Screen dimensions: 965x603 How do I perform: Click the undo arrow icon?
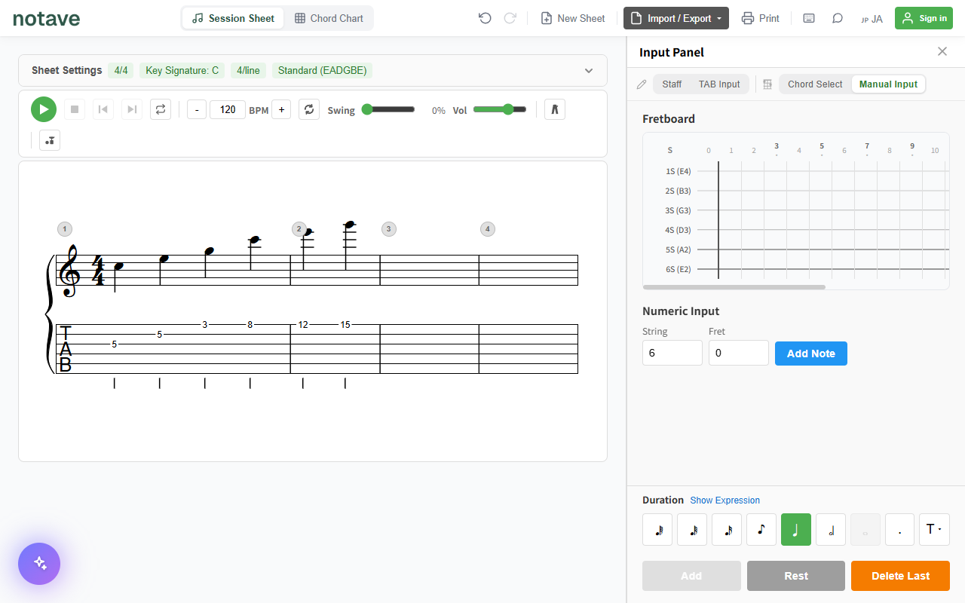(x=485, y=18)
